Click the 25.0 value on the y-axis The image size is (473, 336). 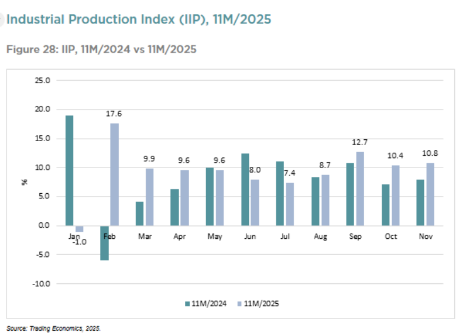click(x=43, y=80)
